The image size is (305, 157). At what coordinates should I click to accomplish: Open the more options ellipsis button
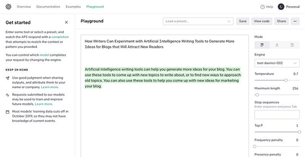click(295, 21)
